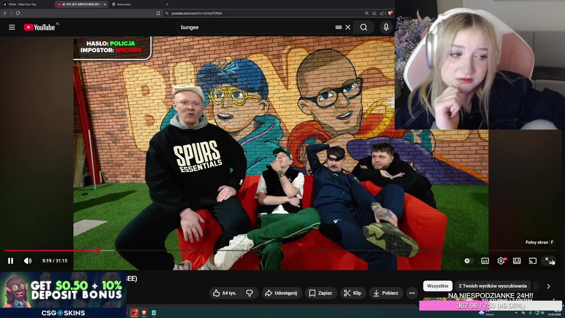Open the orange taskbar app with badge
Image resolution: width=565 pixels, height=318 pixels.
[134, 313]
